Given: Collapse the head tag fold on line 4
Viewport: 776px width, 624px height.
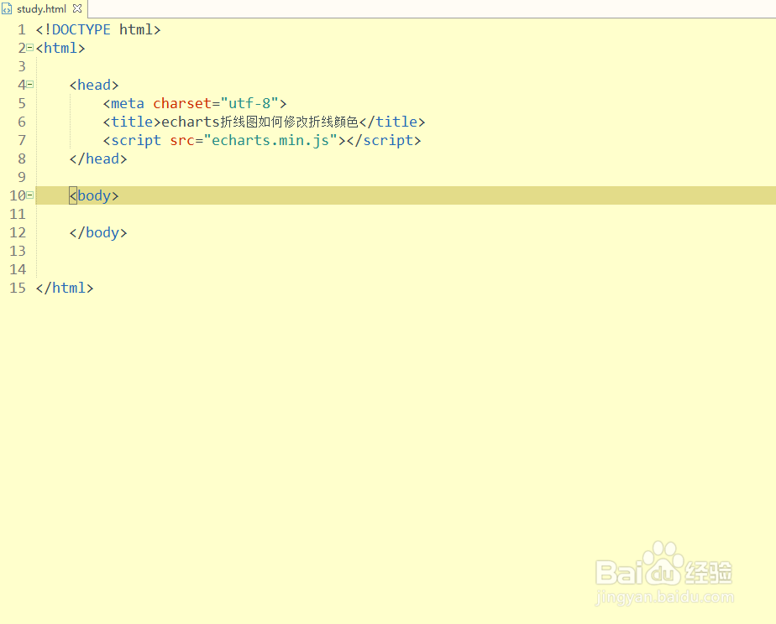Looking at the screenshot, I should 29,85.
